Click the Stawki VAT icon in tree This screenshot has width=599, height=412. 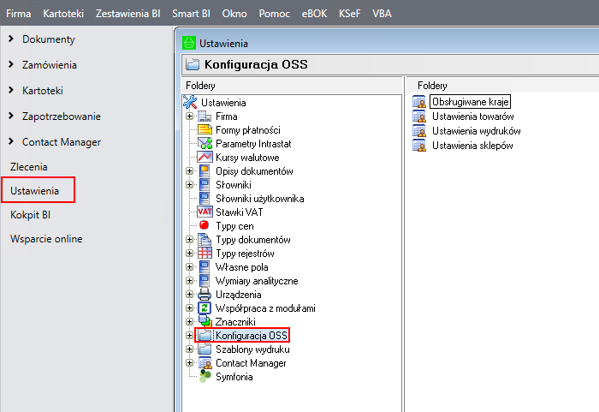point(205,212)
